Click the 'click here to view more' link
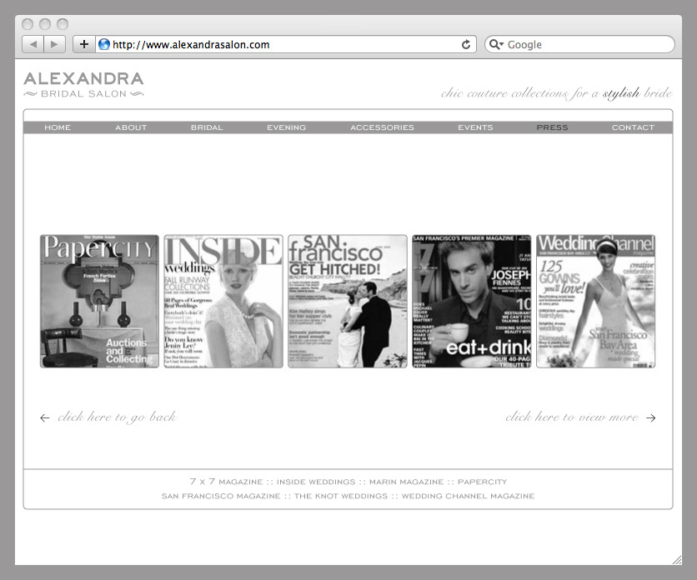 (572, 417)
